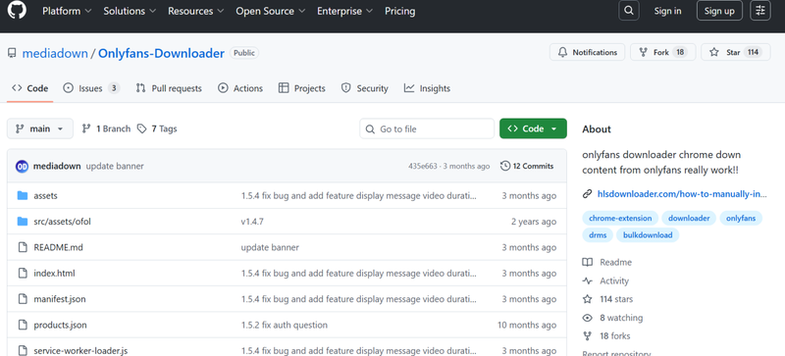
Task: Click the history clock icon beside 12 Commits
Action: click(x=505, y=166)
